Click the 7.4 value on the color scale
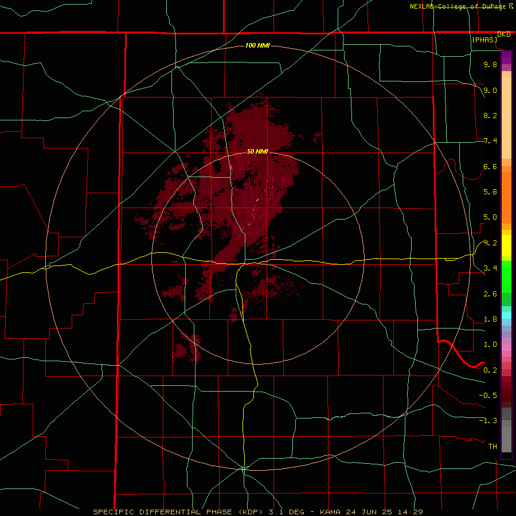 pyautogui.click(x=490, y=141)
